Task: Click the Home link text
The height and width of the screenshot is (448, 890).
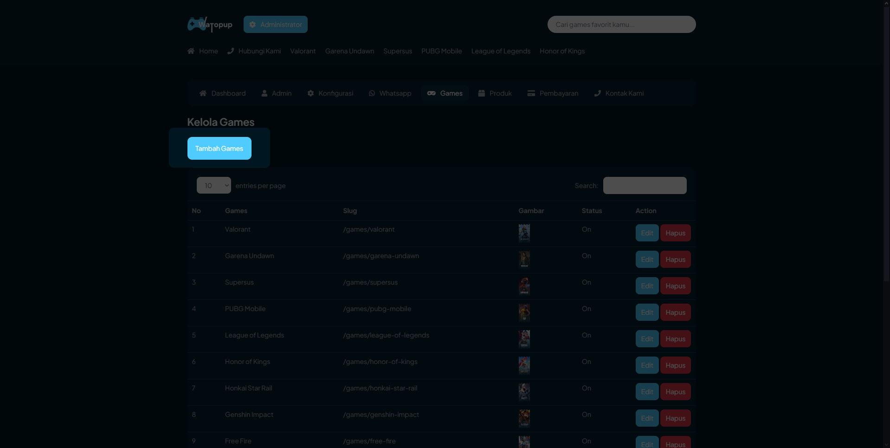Action: (x=208, y=51)
